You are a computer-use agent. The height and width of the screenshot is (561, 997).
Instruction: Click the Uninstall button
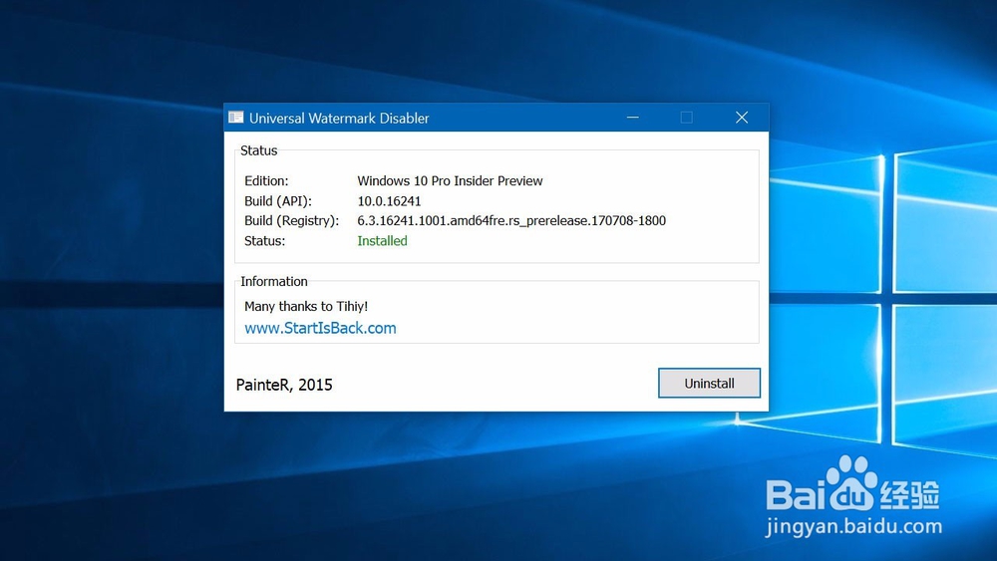point(709,383)
